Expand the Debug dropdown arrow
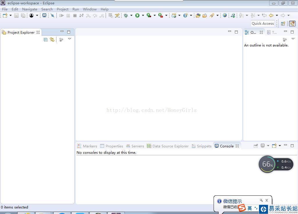298x214 pixels. pyautogui.click(x=131, y=15)
